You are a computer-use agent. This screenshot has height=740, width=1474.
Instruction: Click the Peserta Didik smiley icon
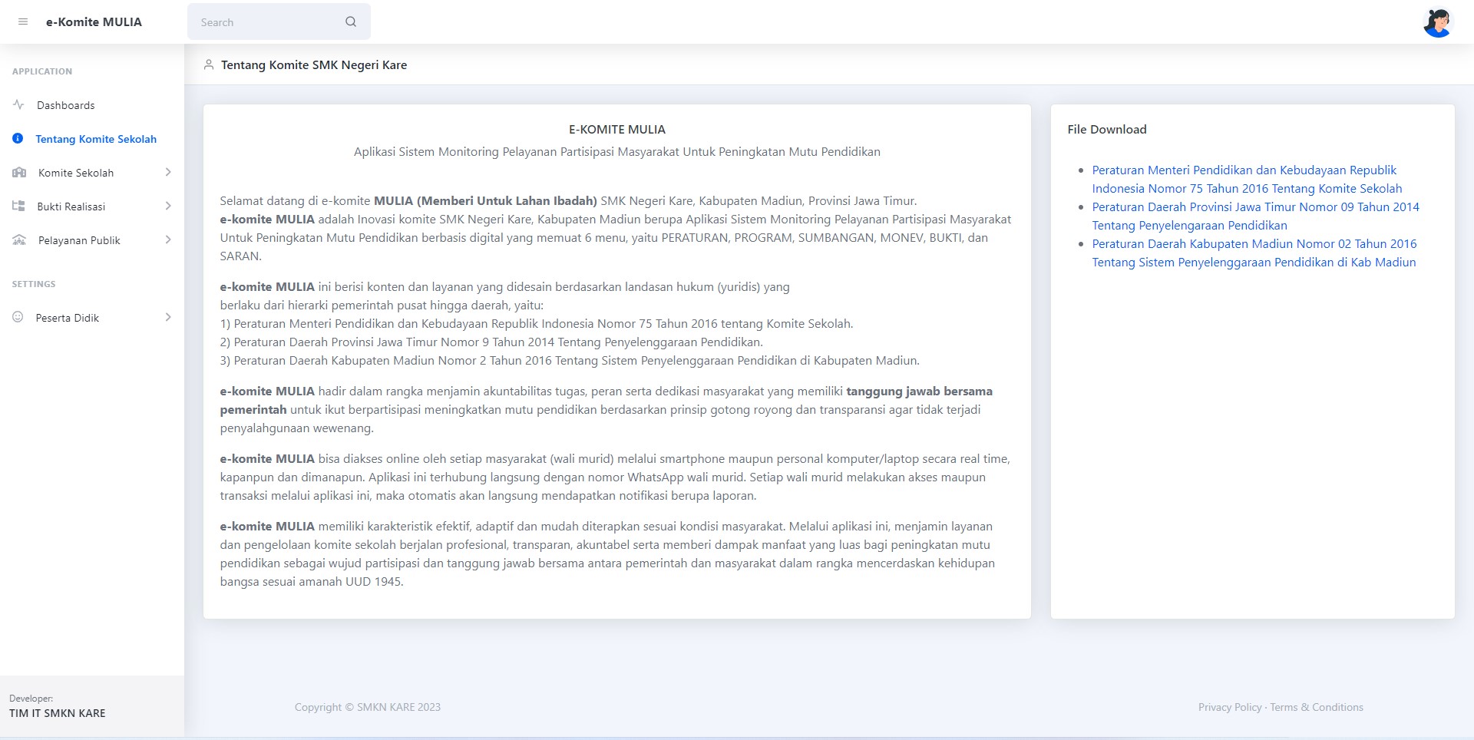(18, 317)
